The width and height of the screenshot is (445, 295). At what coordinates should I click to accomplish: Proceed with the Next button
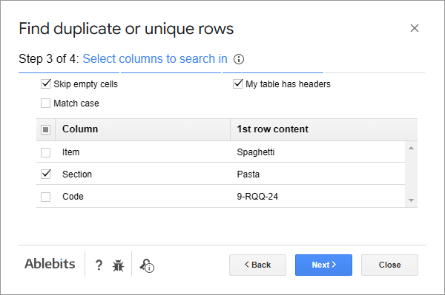click(323, 265)
